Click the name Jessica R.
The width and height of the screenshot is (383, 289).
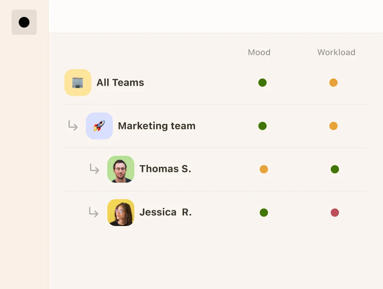click(165, 212)
